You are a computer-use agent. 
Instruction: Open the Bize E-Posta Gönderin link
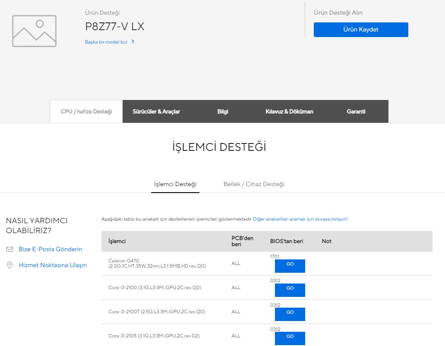50,249
